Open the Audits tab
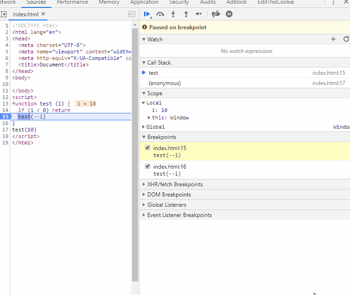350x295 pixels. pos(208,2)
